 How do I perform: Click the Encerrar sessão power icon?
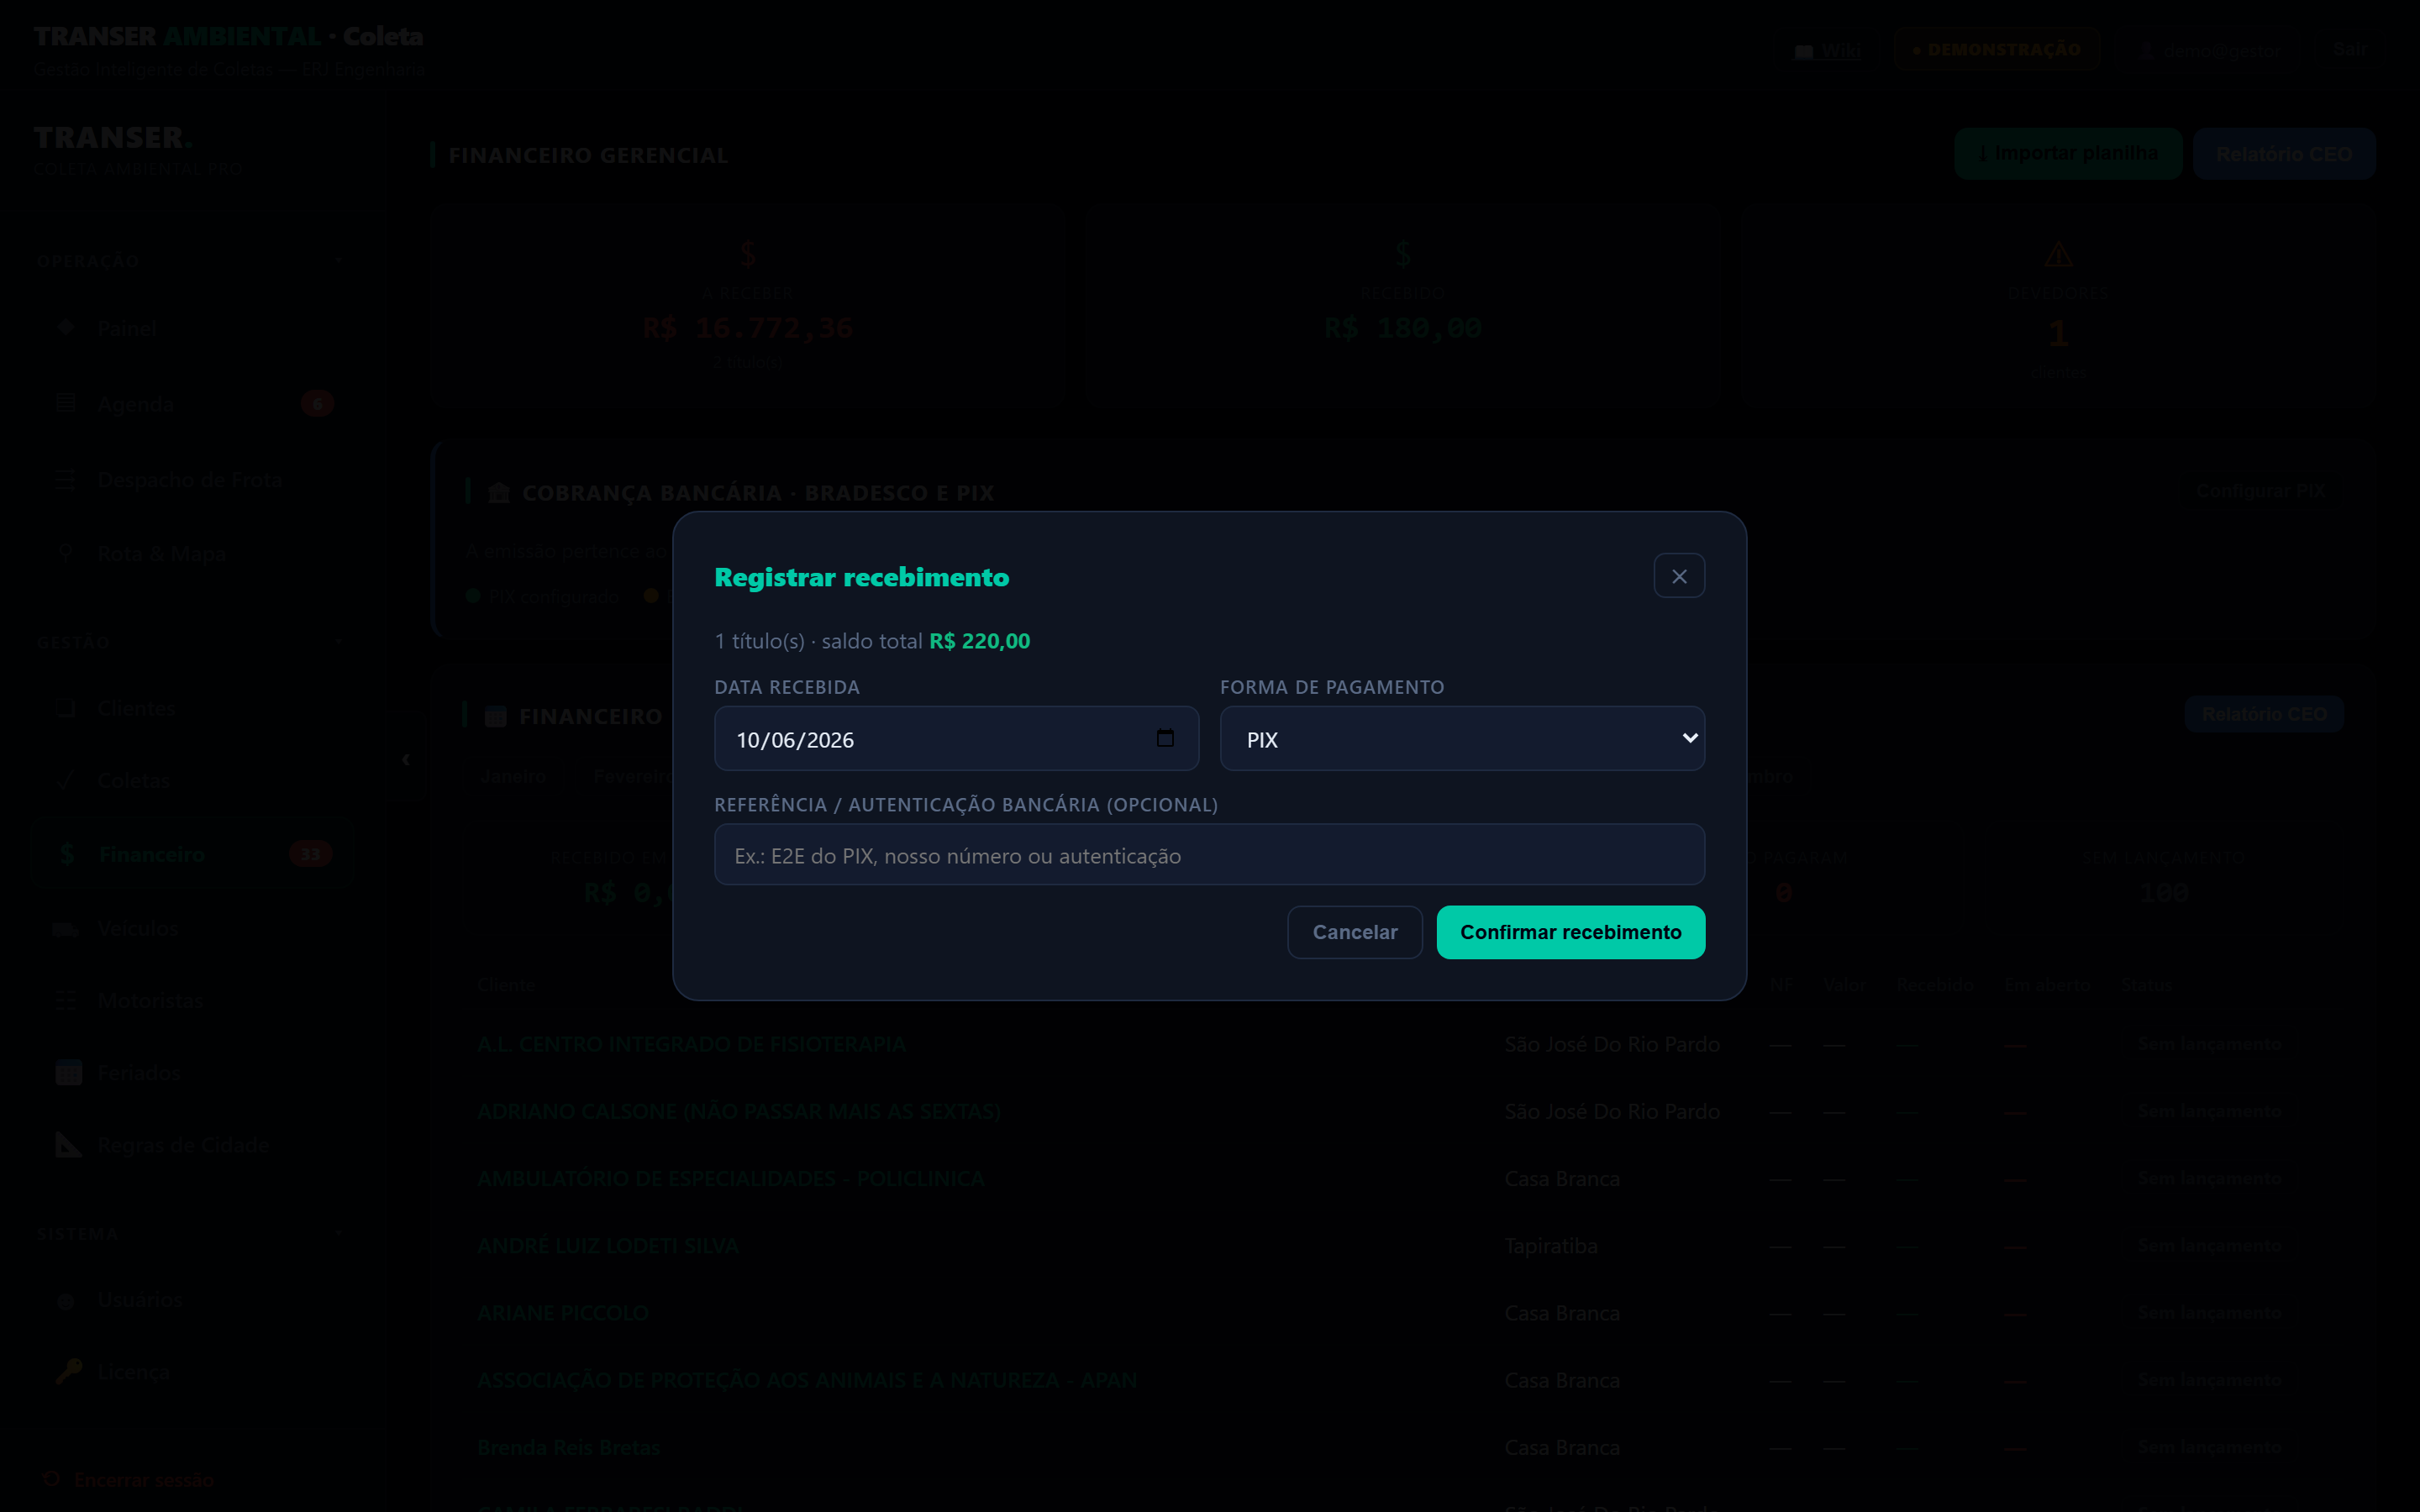tap(52, 1479)
